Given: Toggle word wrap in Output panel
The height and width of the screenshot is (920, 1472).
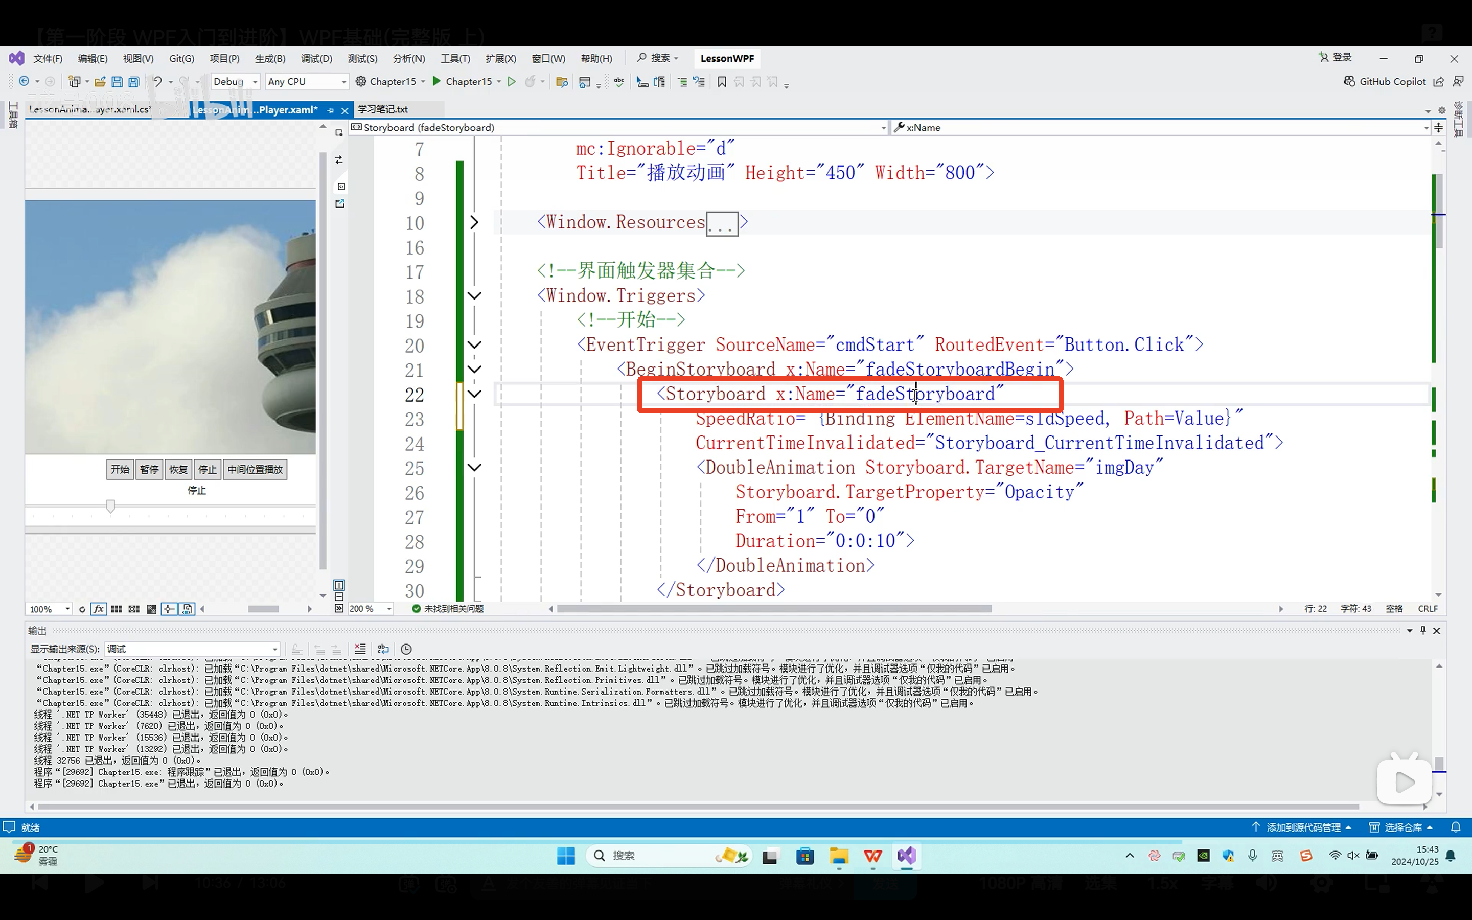Looking at the screenshot, I should (383, 649).
